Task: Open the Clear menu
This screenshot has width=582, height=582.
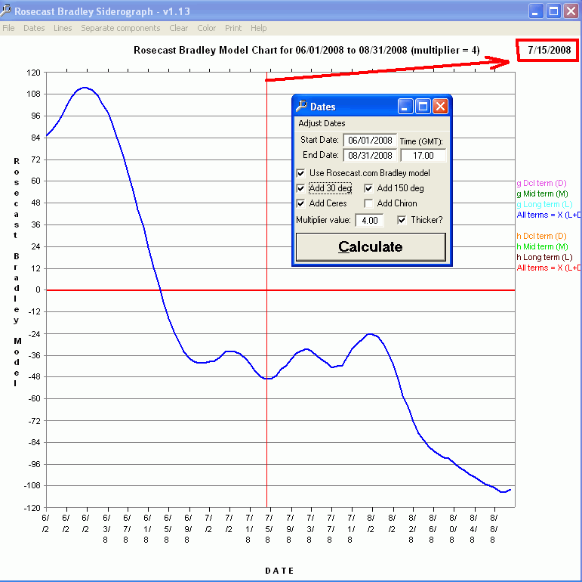Action: 179,28
